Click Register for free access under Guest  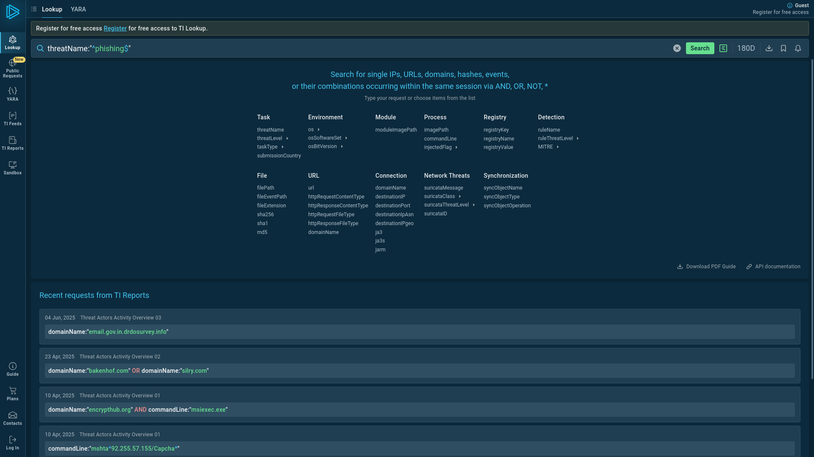point(781,12)
